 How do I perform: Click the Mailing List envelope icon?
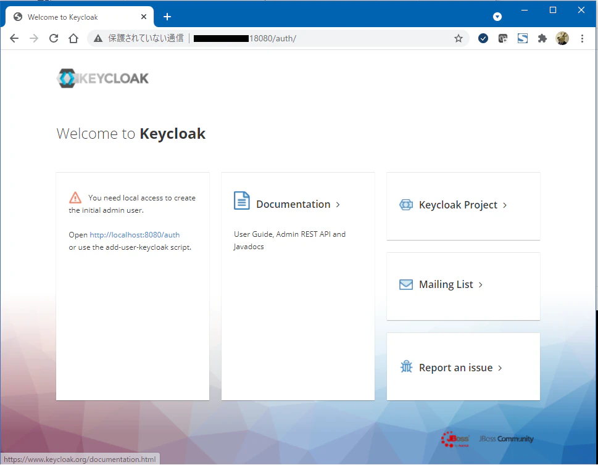point(406,285)
